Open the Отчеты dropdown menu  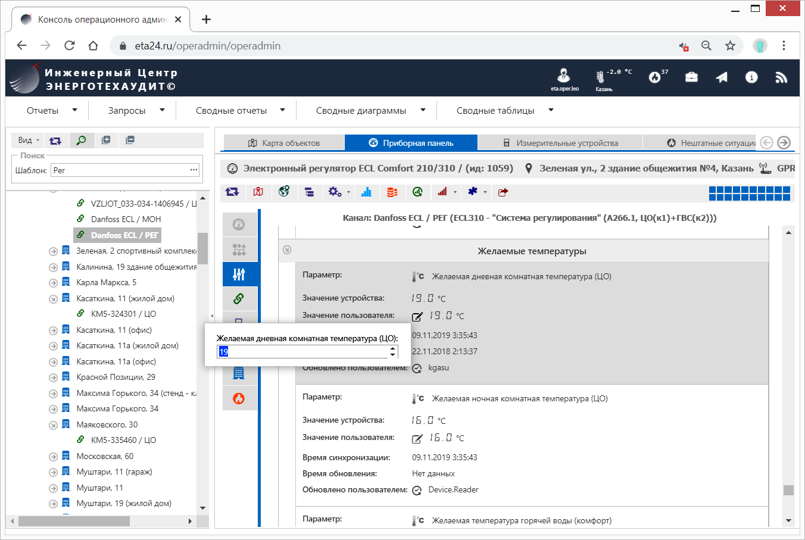coord(52,111)
